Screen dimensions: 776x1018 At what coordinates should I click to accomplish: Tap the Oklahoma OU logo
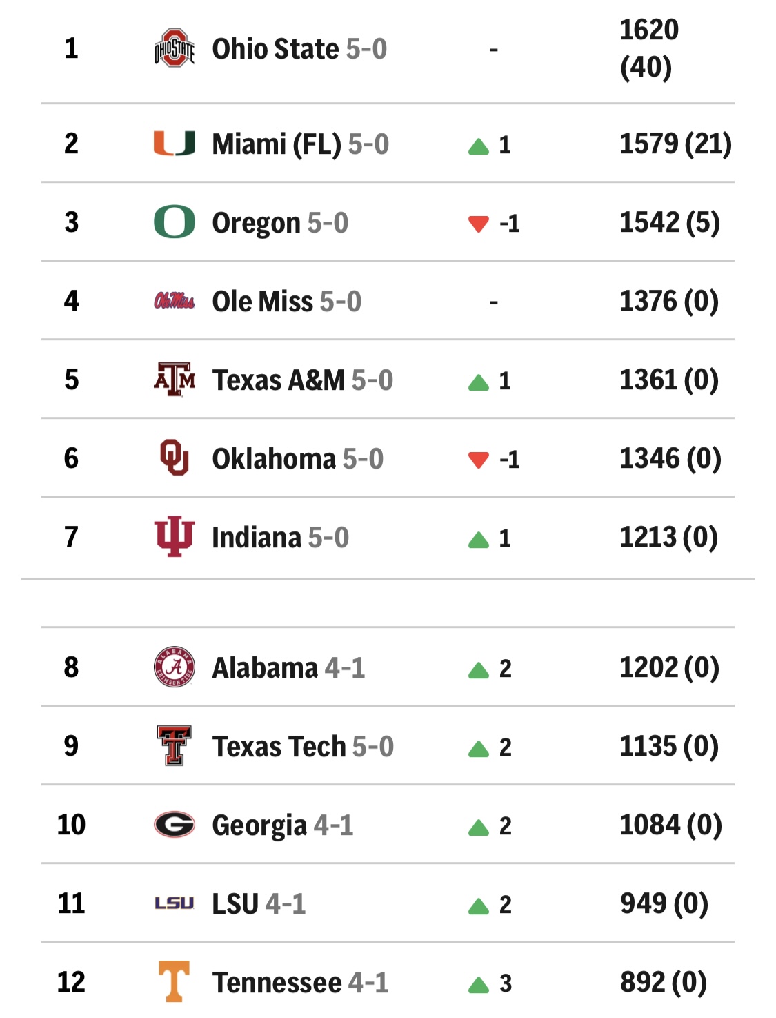(175, 458)
